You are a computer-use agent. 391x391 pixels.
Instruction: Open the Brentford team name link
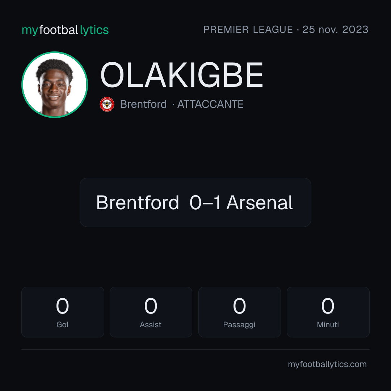point(143,104)
